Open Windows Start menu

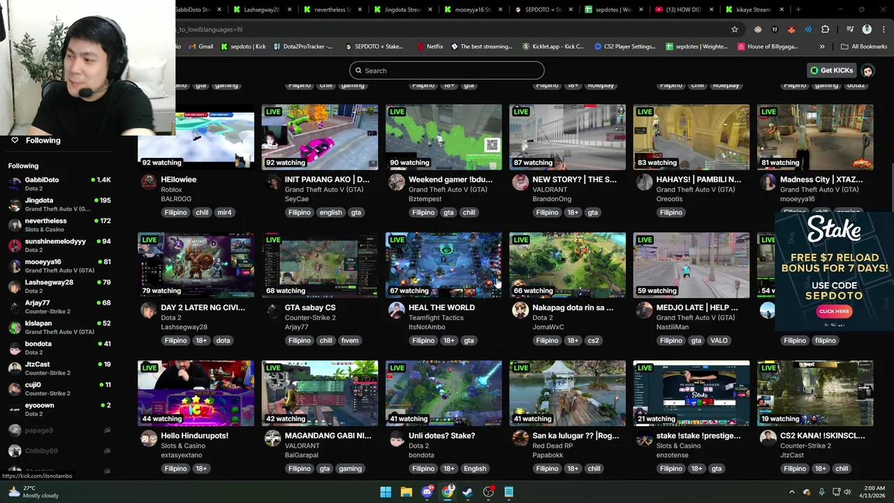(x=386, y=492)
